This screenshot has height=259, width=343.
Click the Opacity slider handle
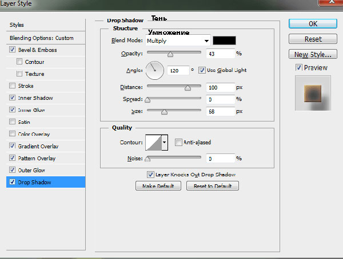pyautogui.click(x=170, y=54)
